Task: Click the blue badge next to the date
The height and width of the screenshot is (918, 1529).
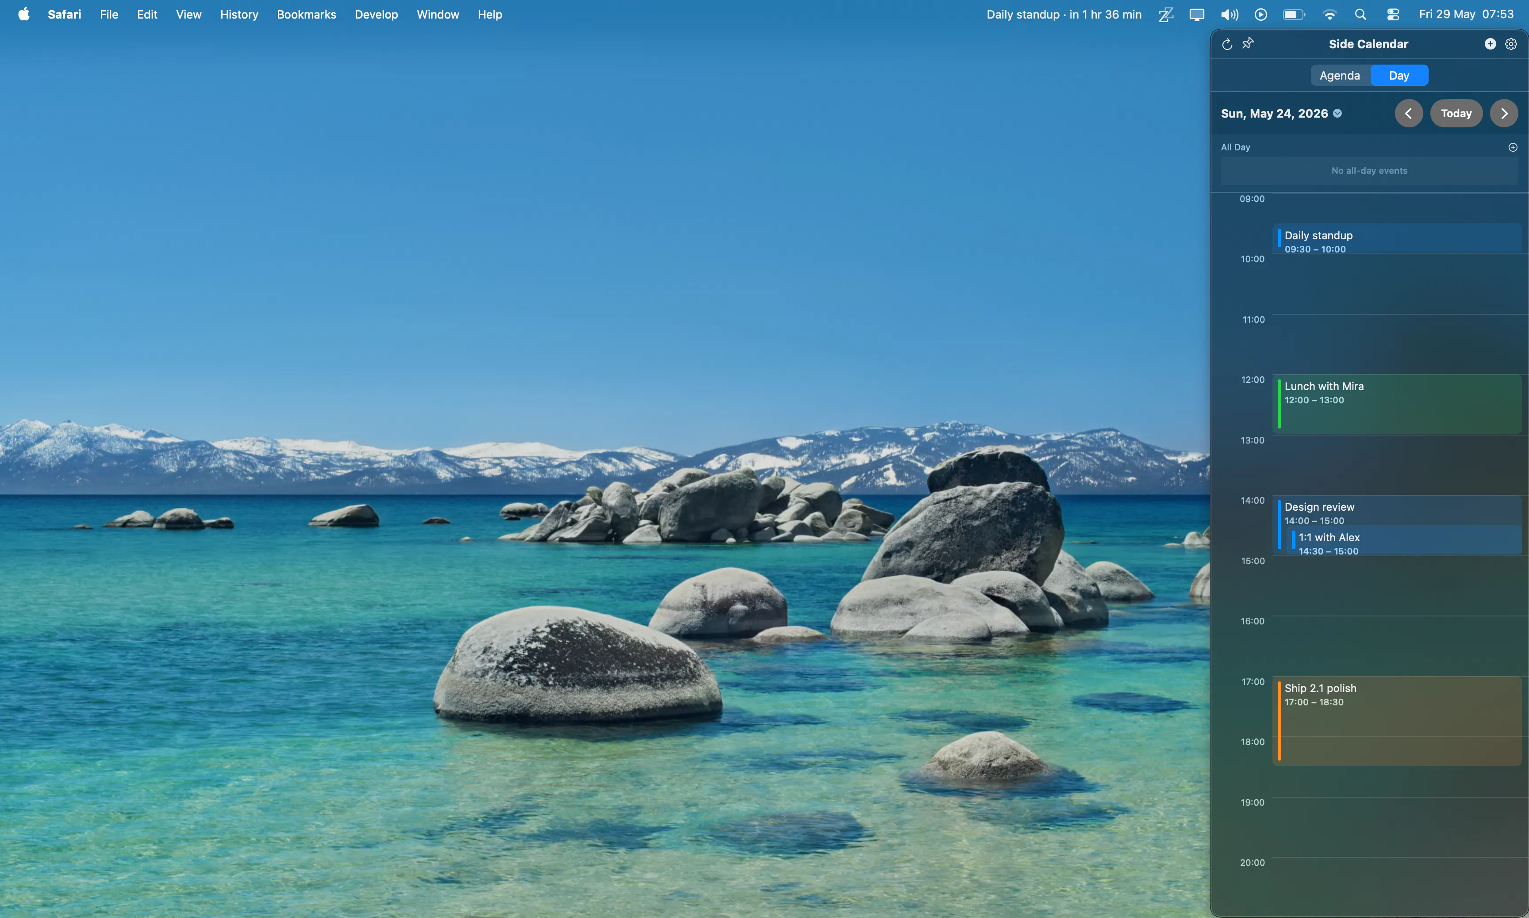Action: point(1337,113)
